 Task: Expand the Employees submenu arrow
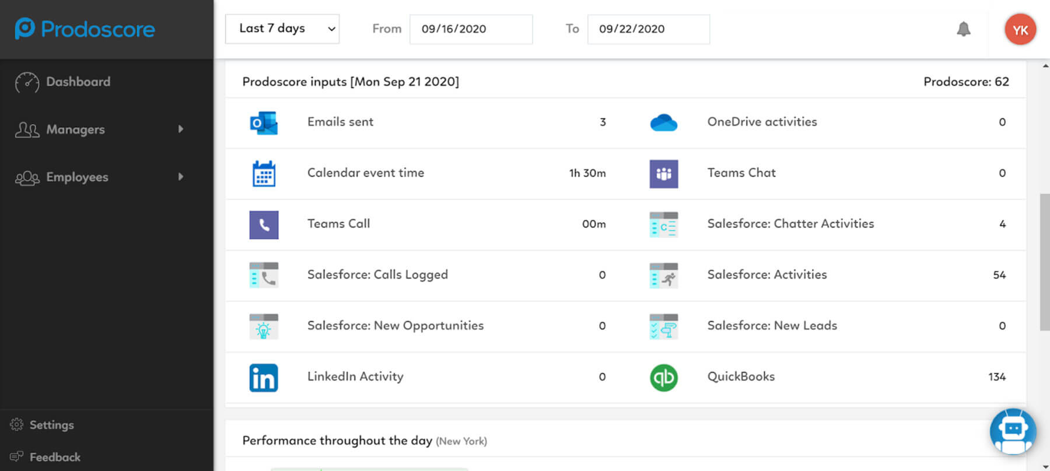181,177
